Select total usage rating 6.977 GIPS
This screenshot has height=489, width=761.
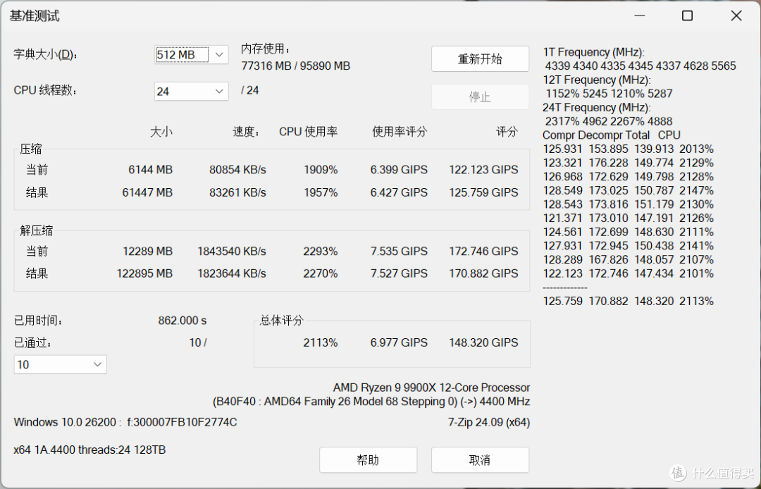click(x=399, y=342)
